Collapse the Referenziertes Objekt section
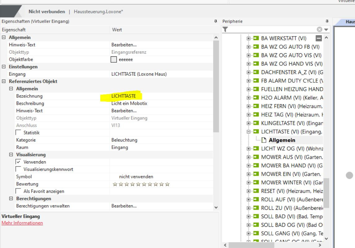Viewport: 355px width, 248px height. 4,81
